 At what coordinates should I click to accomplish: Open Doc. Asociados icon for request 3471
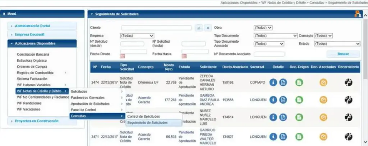click(x=323, y=136)
